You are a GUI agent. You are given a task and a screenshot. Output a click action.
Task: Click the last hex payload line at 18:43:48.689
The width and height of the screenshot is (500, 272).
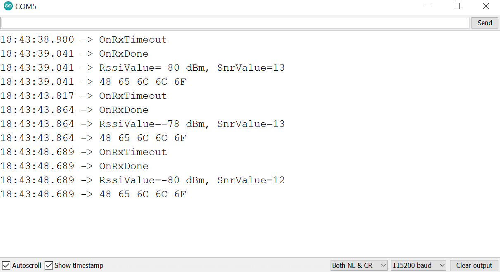tap(93, 194)
